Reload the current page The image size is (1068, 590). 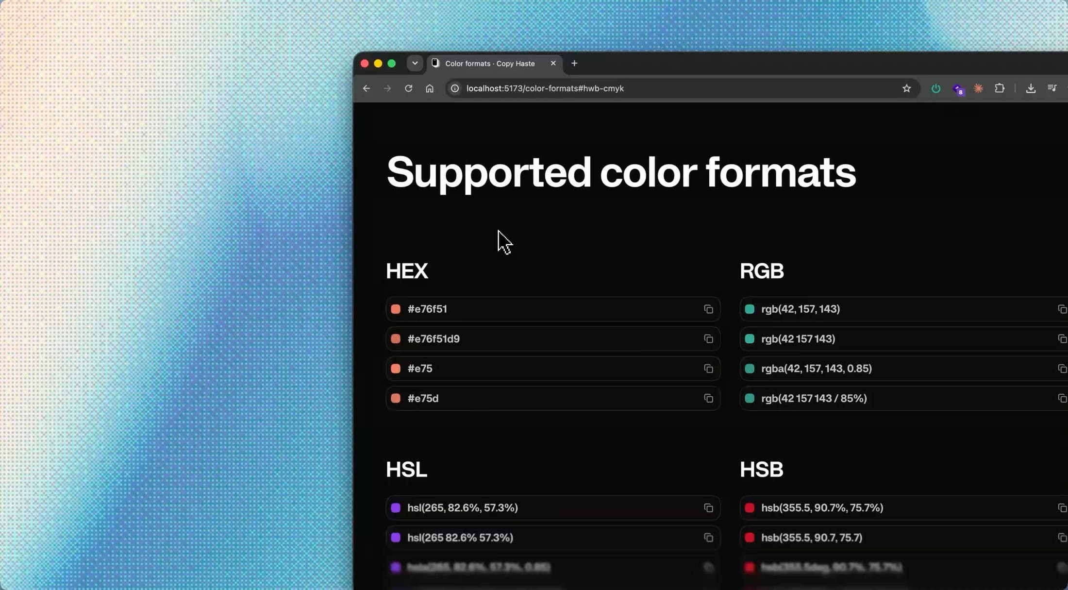pos(408,88)
